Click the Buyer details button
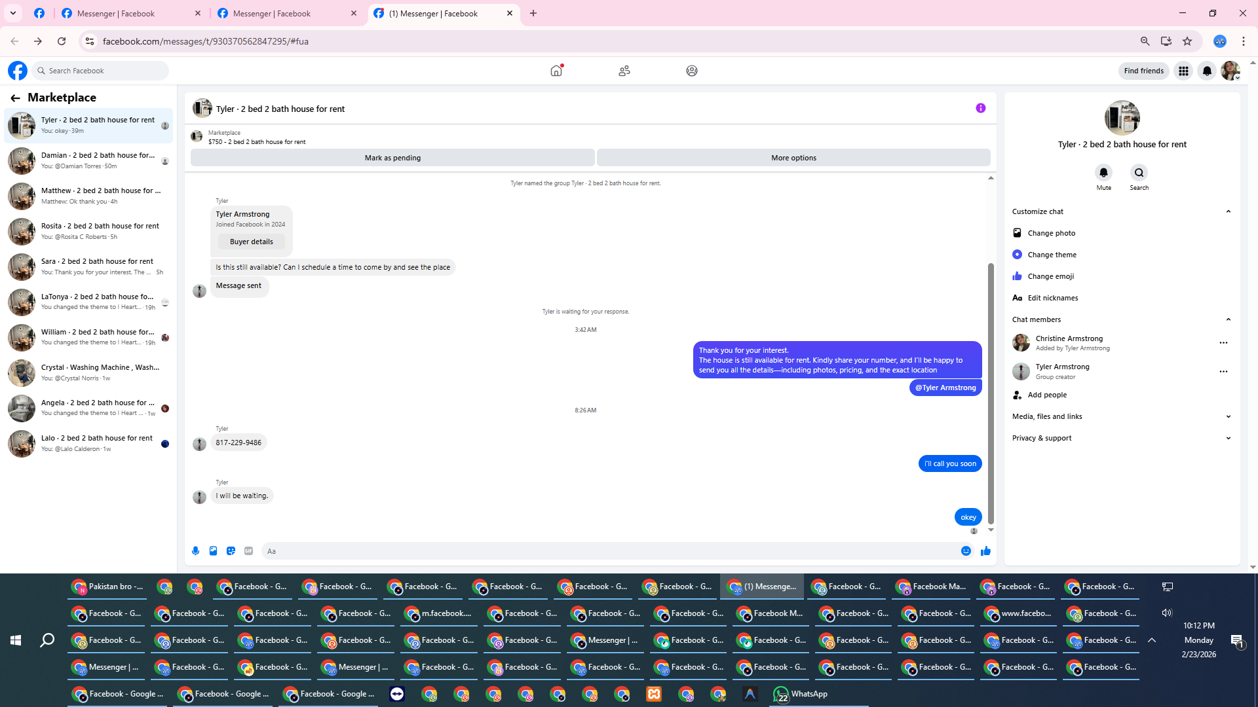 251,242
